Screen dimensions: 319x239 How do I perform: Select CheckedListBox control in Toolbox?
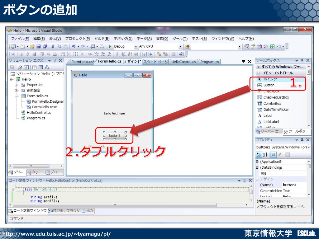pos(276,97)
